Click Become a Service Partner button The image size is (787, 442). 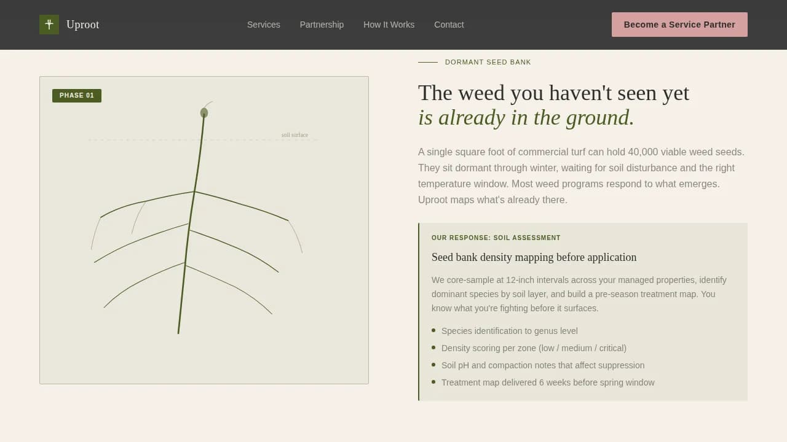pyautogui.click(x=679, y=25)
